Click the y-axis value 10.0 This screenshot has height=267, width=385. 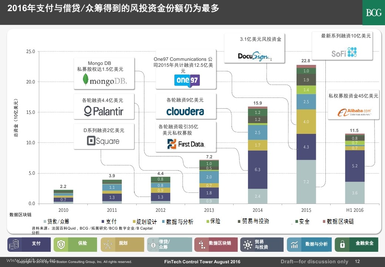(x=31, y=143)
